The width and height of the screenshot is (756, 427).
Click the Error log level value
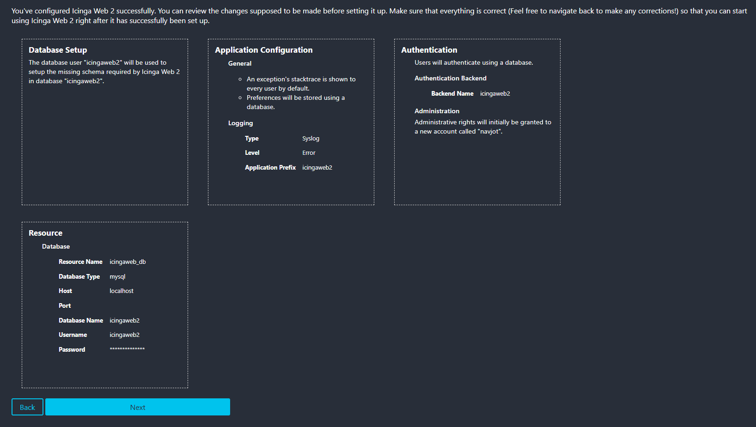[x=309, y=152]
